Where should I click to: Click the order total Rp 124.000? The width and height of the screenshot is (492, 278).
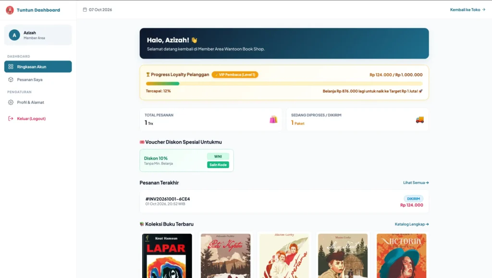click(x=412, y=205)
